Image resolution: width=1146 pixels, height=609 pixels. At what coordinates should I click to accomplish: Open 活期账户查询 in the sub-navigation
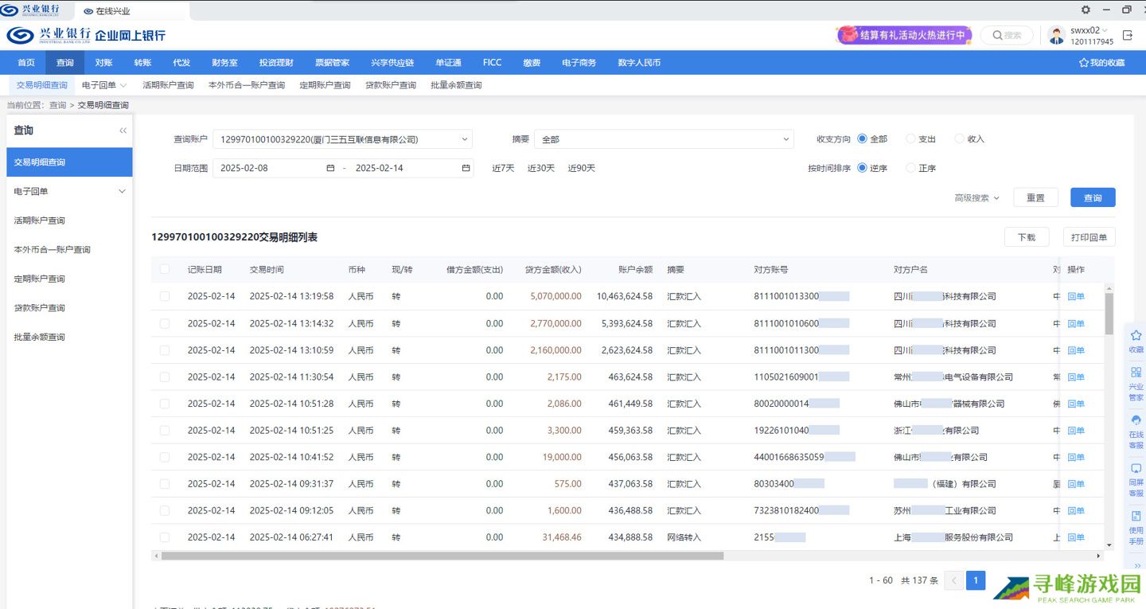[x=168, y=85]
